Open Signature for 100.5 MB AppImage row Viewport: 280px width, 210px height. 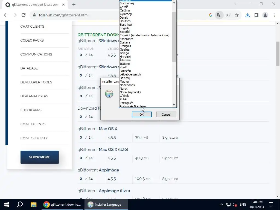tap(170, 179)
